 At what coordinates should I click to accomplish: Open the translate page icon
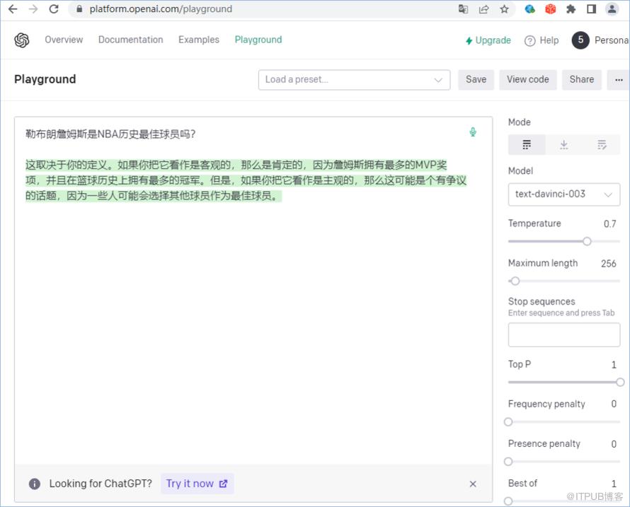click(x=463, y=8)
